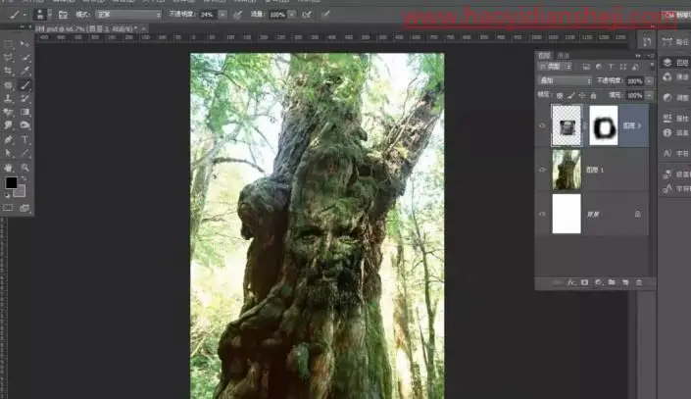Open the layer opacity slider arrow
691x399 pixels.
649,81
